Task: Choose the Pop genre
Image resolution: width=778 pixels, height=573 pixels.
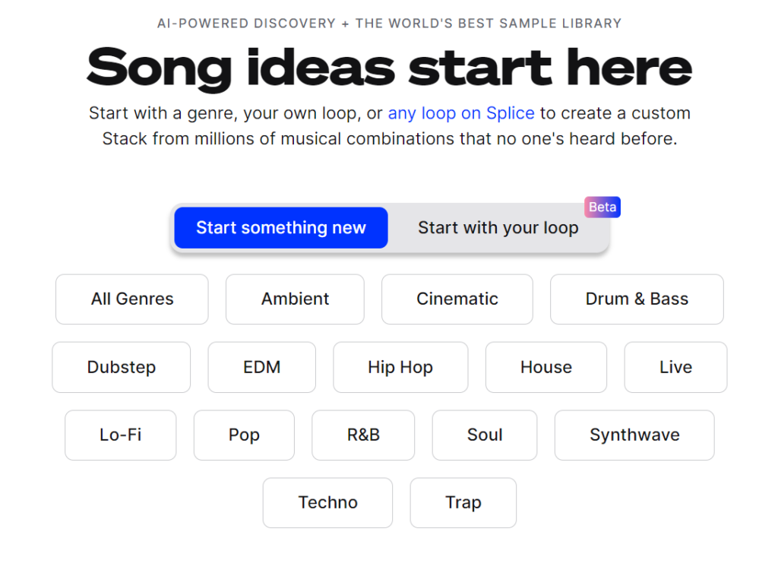Action: [244, 435]
